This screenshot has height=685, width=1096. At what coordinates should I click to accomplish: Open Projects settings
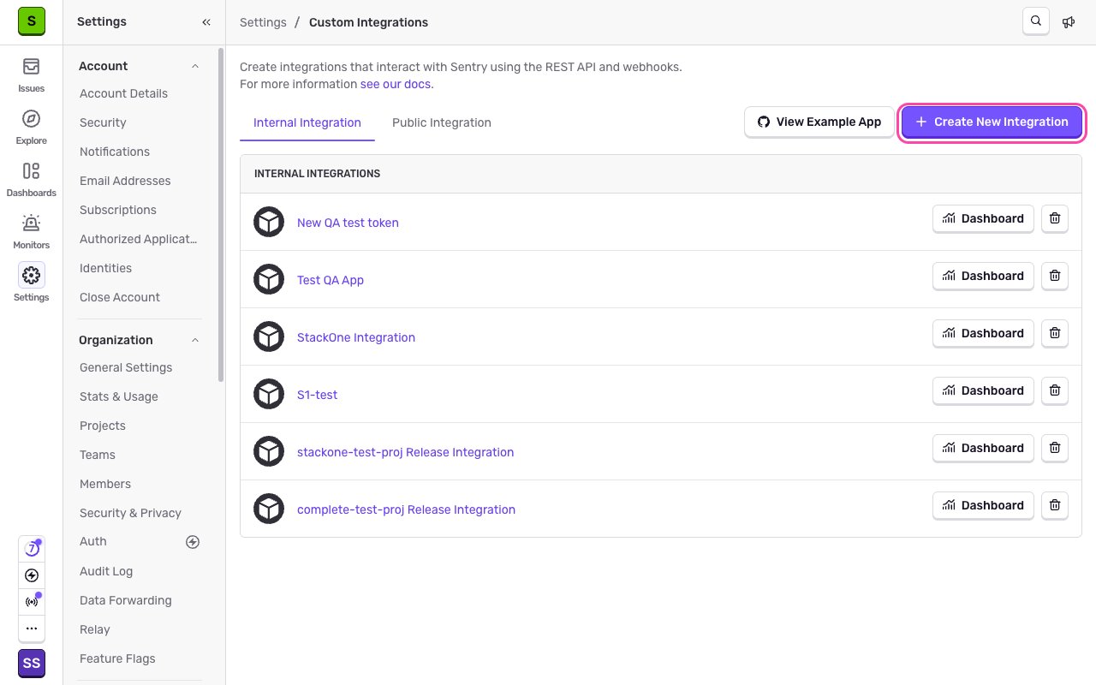pos(103,426)
